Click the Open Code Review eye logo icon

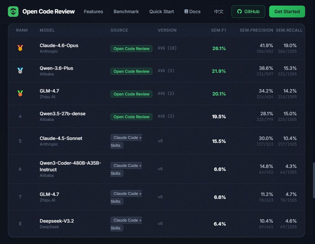pyautogui.click(x=13, y=12)
